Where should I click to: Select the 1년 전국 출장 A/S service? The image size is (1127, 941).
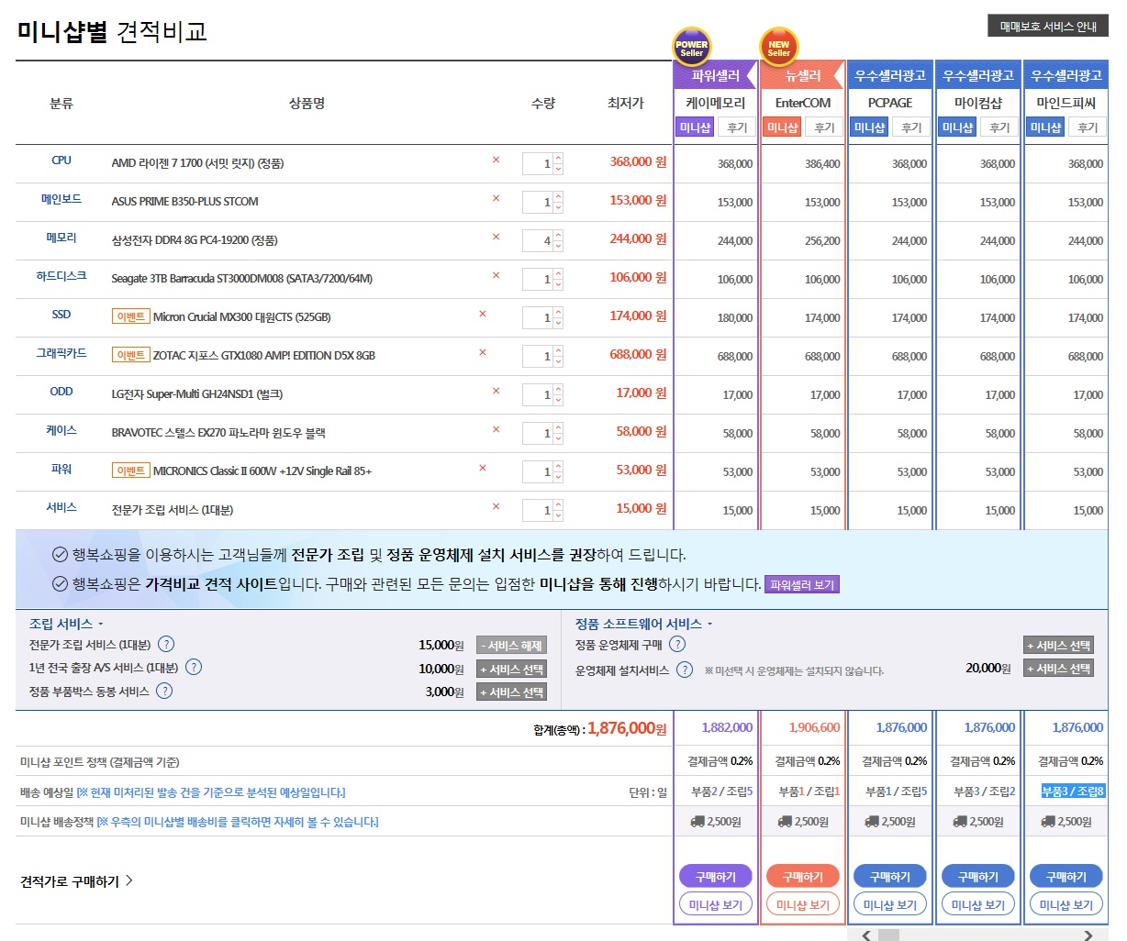click(x=512, y=670)
